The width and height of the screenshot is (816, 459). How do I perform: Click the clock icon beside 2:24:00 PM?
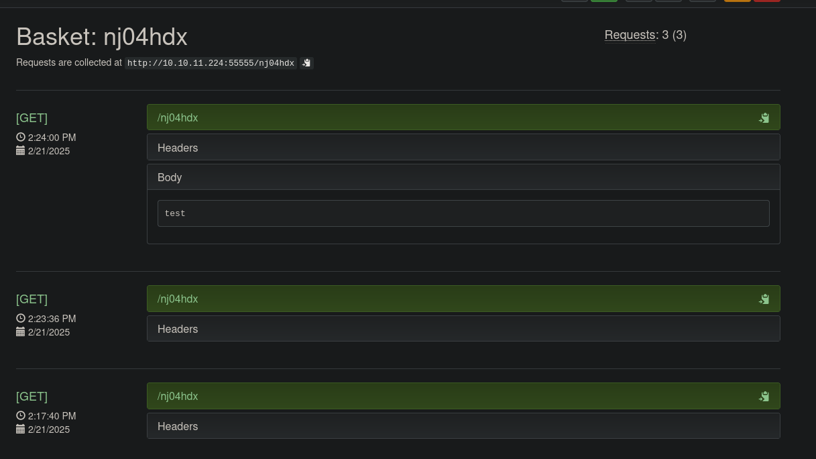coord(21,137)
